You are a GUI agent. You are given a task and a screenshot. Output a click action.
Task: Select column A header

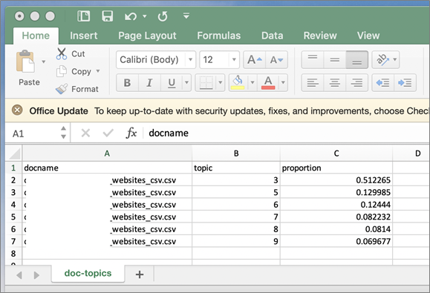pyautogui.click(x=107, y=154)
